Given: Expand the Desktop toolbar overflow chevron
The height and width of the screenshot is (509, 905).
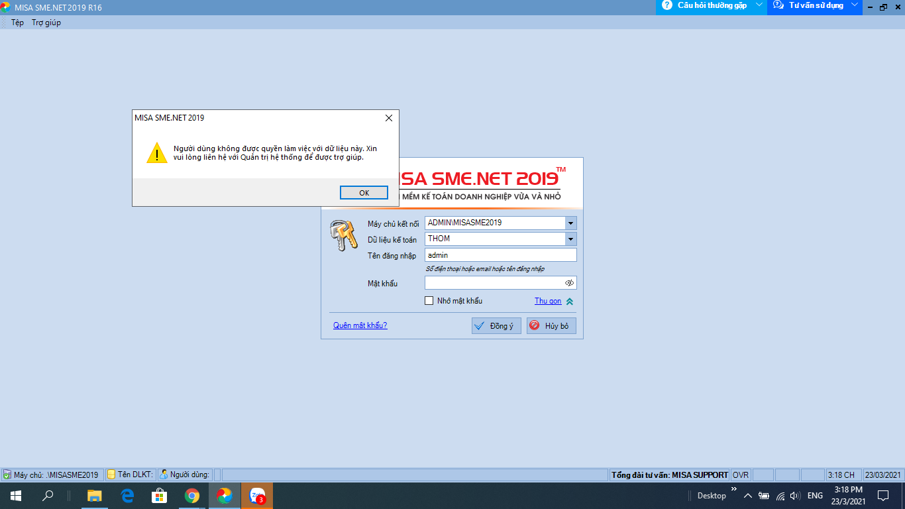Looking at the screenshot, I should 733,489.
